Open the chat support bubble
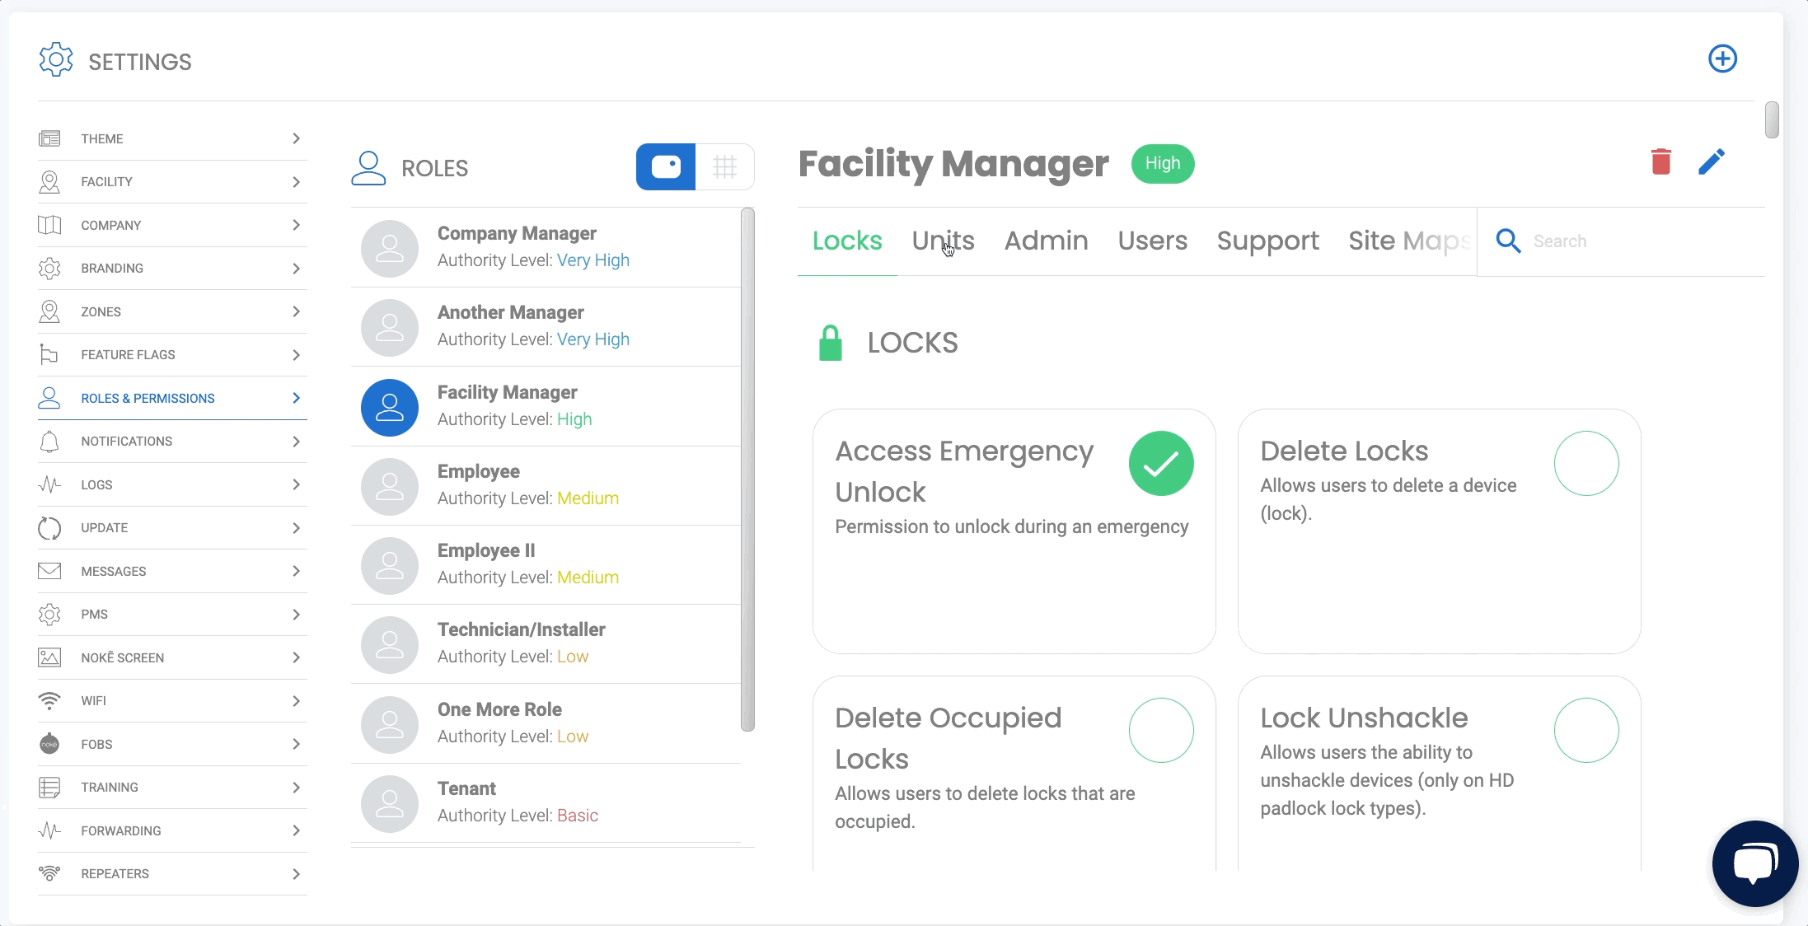Viewport: 1808px width, 926px height. tap(1754, 863)
